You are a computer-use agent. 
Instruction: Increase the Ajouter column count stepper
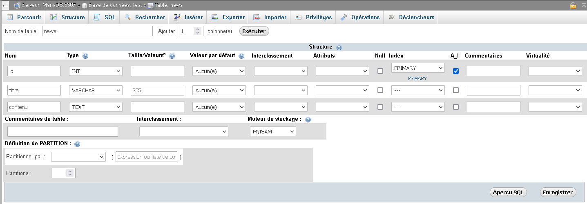coord(198,29)
